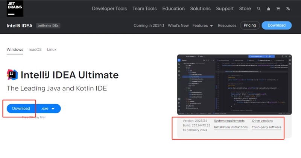Open Third-party software link

click(x=266, y=127)
